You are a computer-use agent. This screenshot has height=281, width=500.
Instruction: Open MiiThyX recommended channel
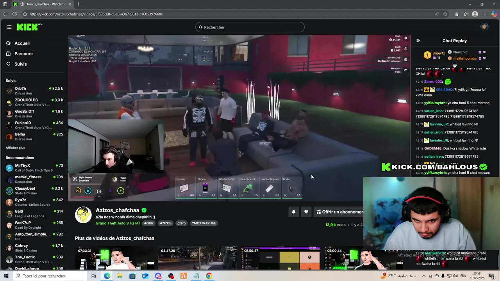pos(34,168)
